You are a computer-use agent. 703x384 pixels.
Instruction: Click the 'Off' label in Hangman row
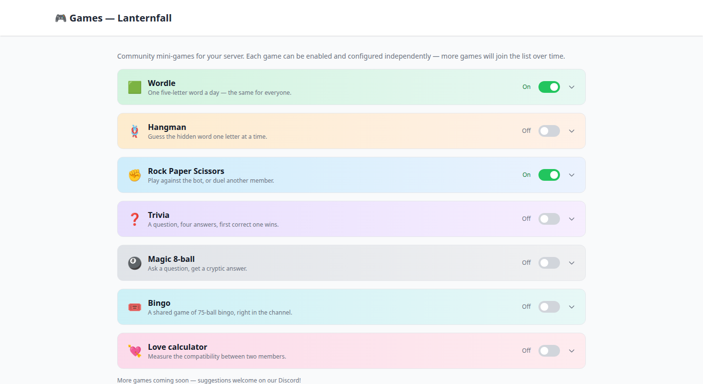point(526,131)
